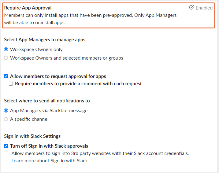Click the 'Enabled' status text

204,8
